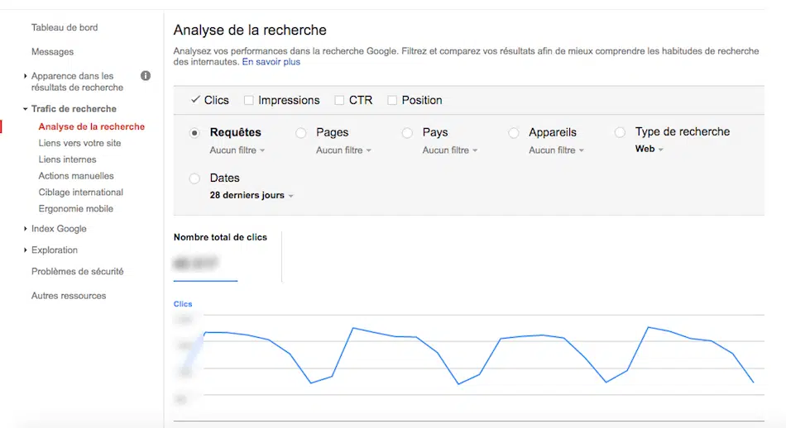The width and height of the screenshot is (786, 428).
Task: Enable the Impressions checkbox
Action: point(248,100)
